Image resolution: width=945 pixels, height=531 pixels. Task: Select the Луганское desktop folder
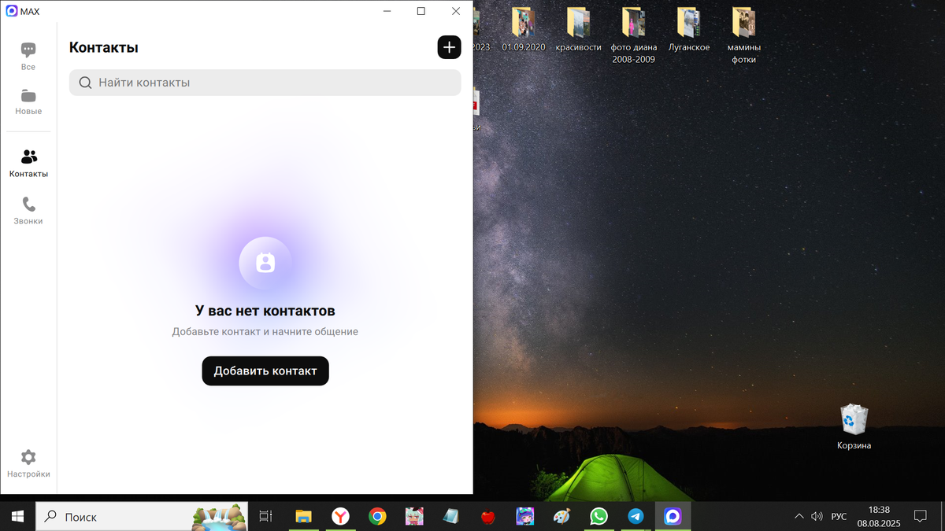click(689, 30)
